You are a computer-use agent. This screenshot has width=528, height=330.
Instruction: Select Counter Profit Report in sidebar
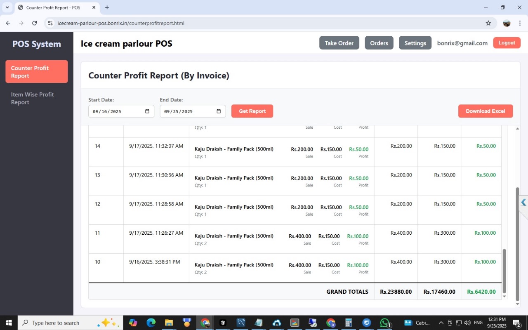pyautogui.click(x=37, y=72)
